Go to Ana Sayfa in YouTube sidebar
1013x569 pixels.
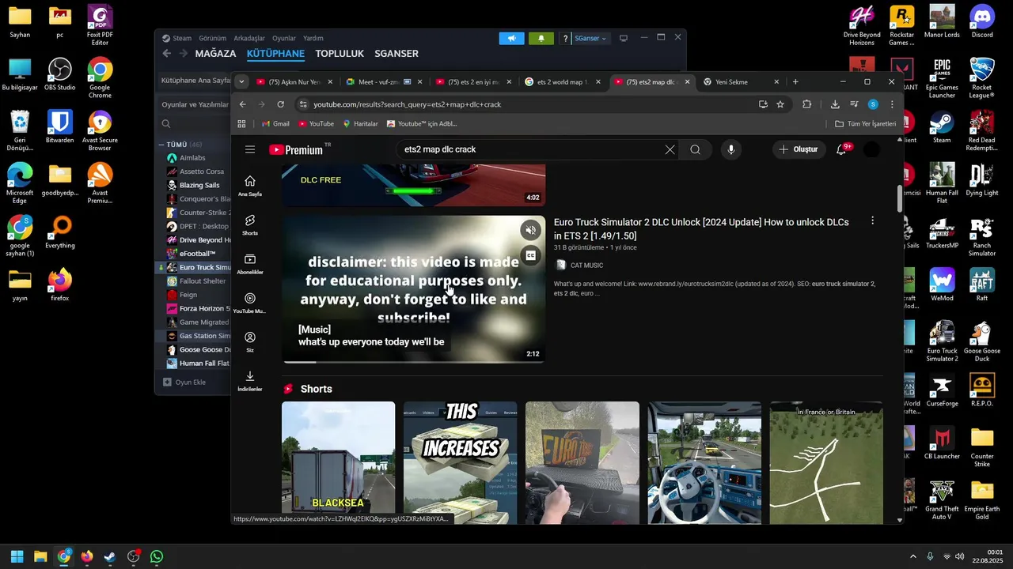250,186
